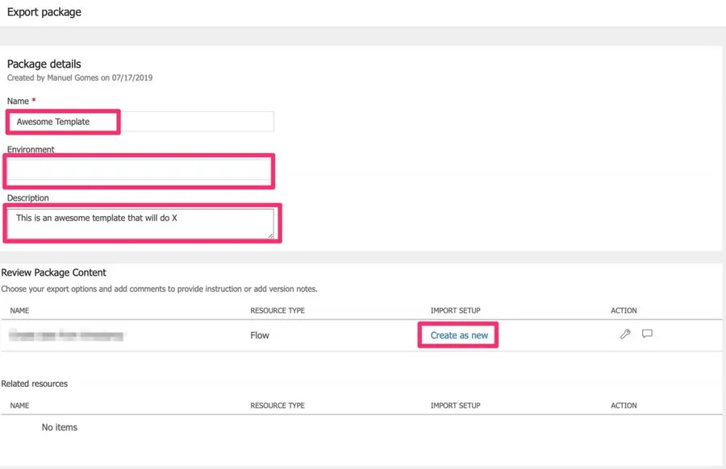726x469 pixels.
Task: Click IMPORT SETUP header under Related resources
Action: [455, 405]
